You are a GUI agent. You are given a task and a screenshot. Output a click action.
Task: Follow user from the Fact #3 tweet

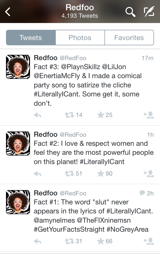(149, 115)
